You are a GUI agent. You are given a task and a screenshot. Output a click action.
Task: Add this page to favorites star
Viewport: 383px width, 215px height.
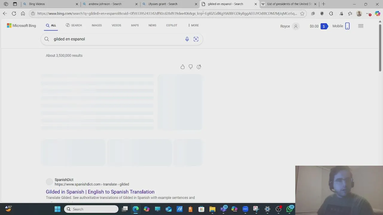302,13
